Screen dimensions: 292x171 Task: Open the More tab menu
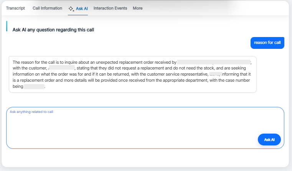[x=137, y=8]
